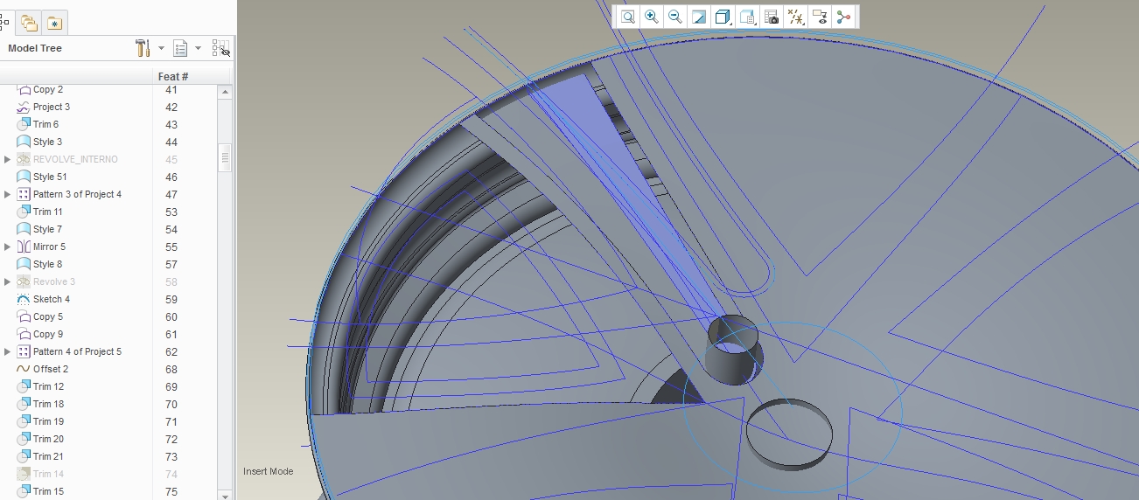Viewport: 1139px width, 500px height.
Task: Select Pattern 4 of Project 5 label
Action: click(x=77, y=351)
